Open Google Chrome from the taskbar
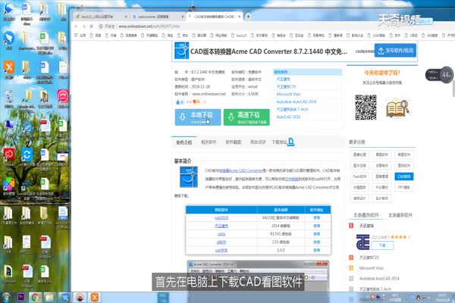455x303 pixels. [x=35, y=297]
